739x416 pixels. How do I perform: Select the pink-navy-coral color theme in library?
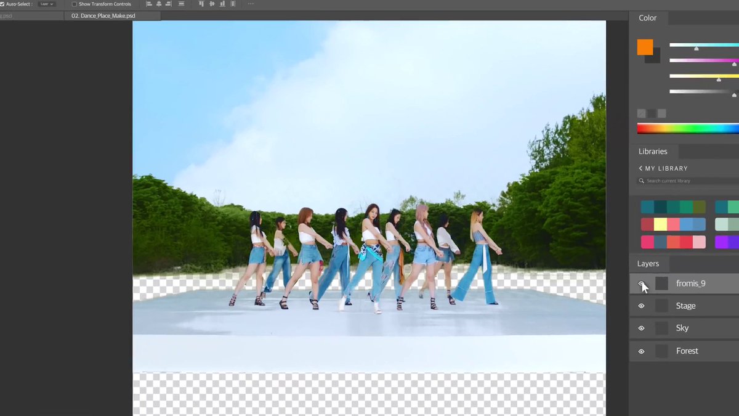coord(673,242)
